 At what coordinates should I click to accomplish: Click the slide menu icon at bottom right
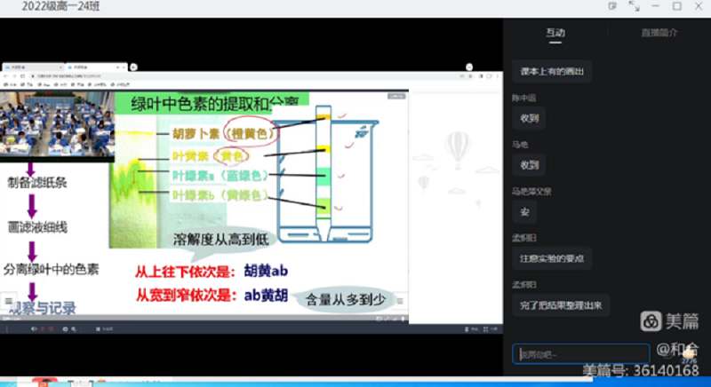(399, 302)
